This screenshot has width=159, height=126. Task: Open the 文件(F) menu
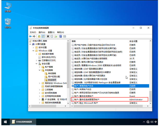click(x=33, y=32)
